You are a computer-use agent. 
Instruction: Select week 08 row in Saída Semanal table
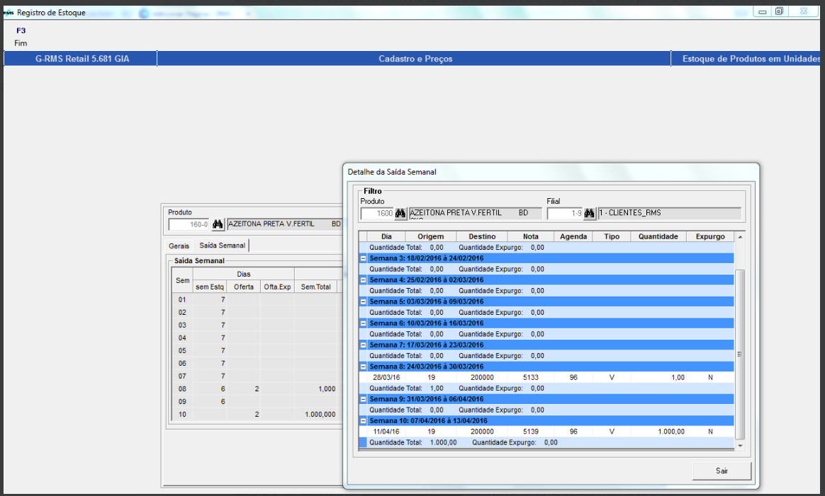257,389
